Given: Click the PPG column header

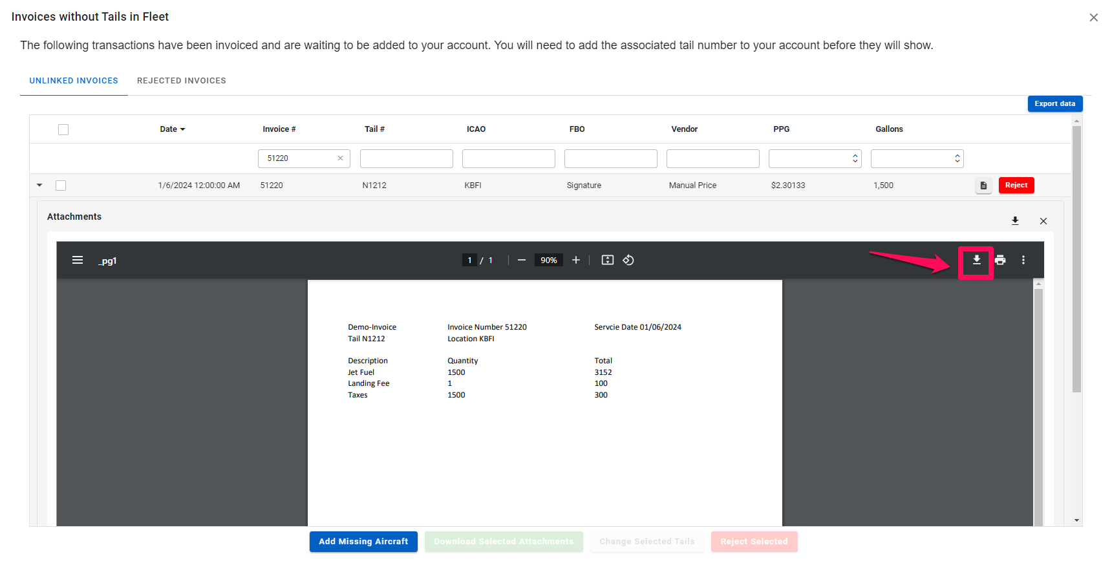Looking at the screenshot, I should [x=782, y=129].
